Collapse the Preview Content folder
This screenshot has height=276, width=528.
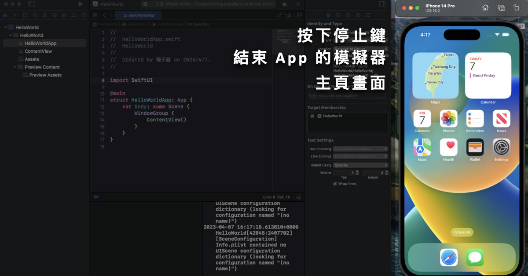(15, 67)
